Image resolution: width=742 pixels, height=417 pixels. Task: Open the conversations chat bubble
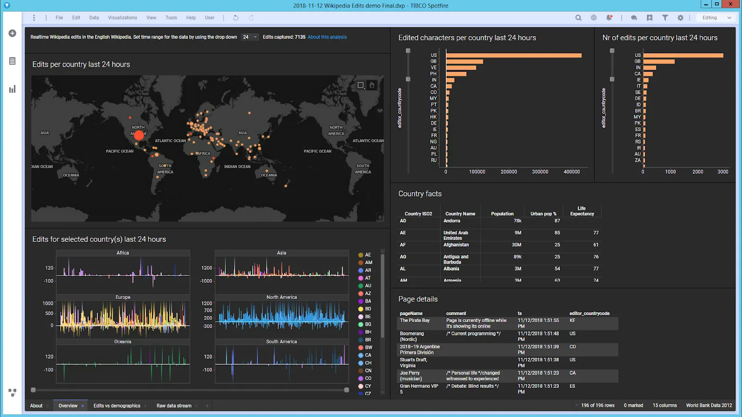click(634, 18)
